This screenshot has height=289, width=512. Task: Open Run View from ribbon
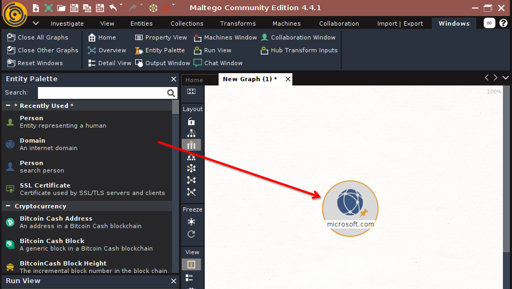pyautogui.click(x=212, y=50)
